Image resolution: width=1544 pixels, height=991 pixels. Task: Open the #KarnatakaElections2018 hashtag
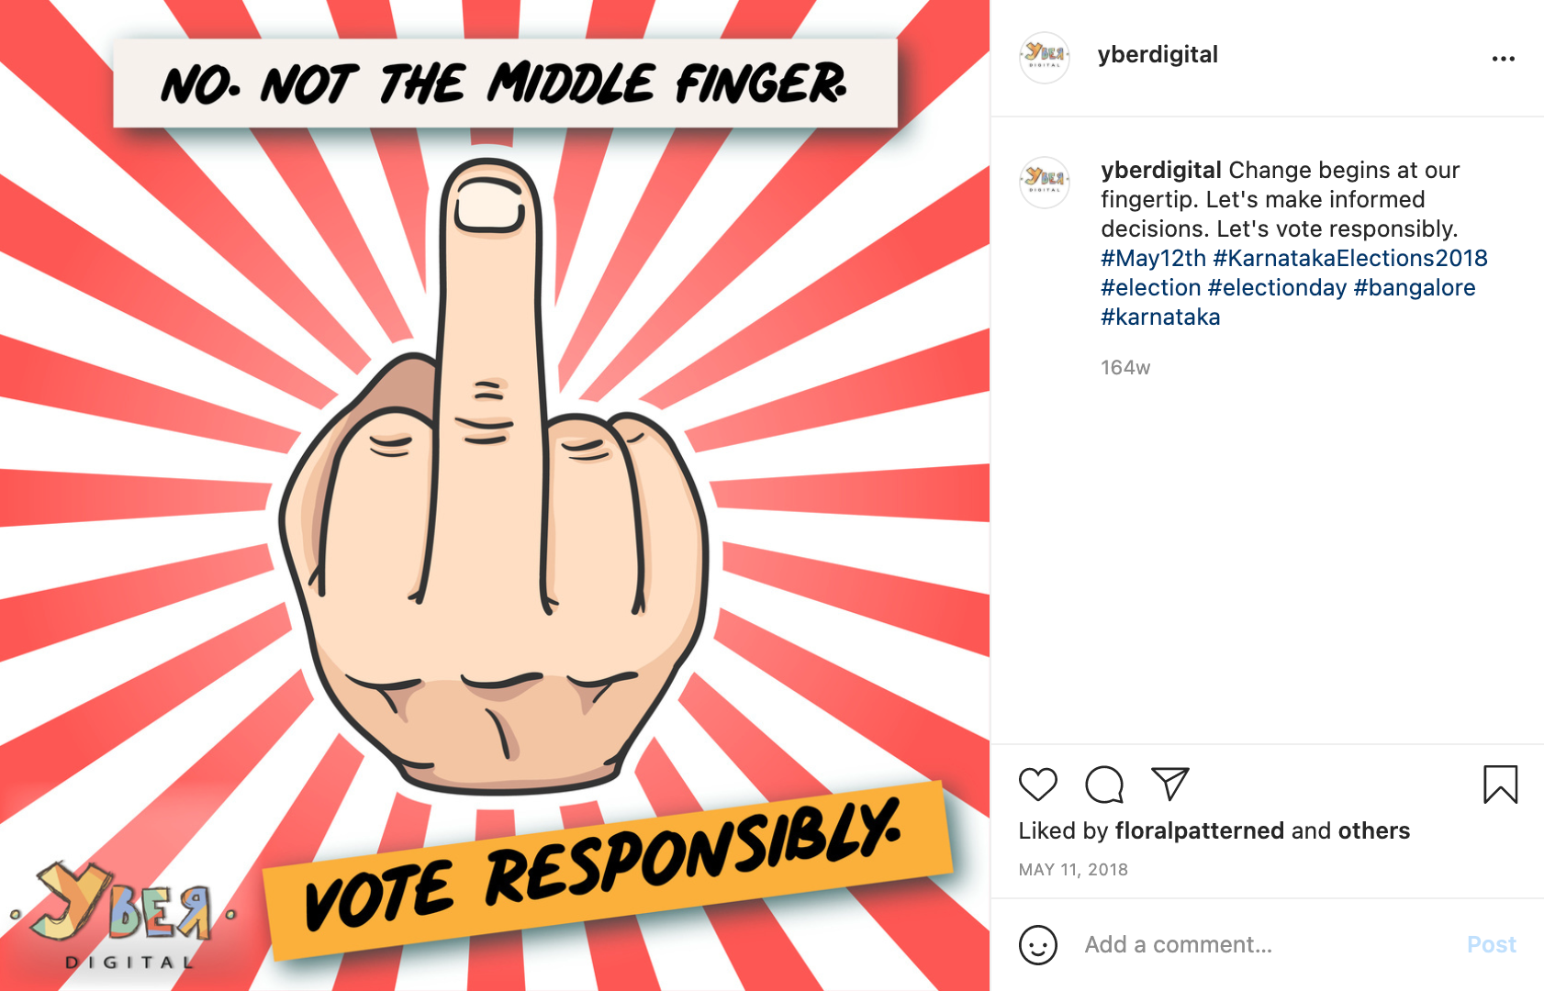tap(1350, 259)
